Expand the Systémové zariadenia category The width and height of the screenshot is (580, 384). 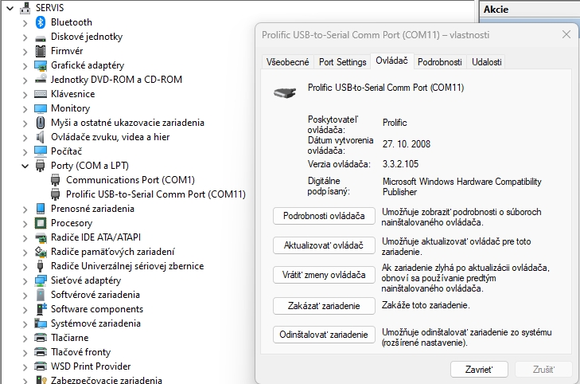coord(25,324)
